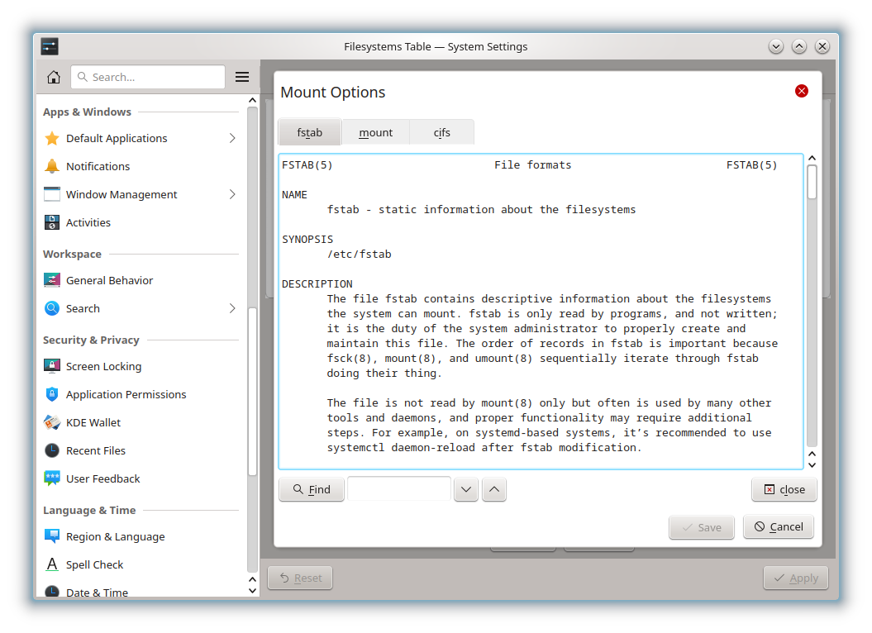Open Activities settings
Image resolution: width=872 pixels, height=633 pixels.
[x=141, y=222]
